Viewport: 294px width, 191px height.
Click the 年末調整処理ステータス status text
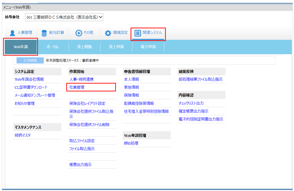72,60
